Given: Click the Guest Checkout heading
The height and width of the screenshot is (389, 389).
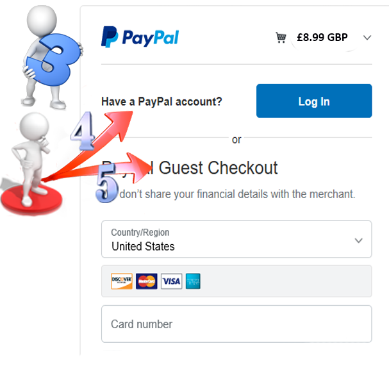Looking at the screenshot, I should point(218,168).
